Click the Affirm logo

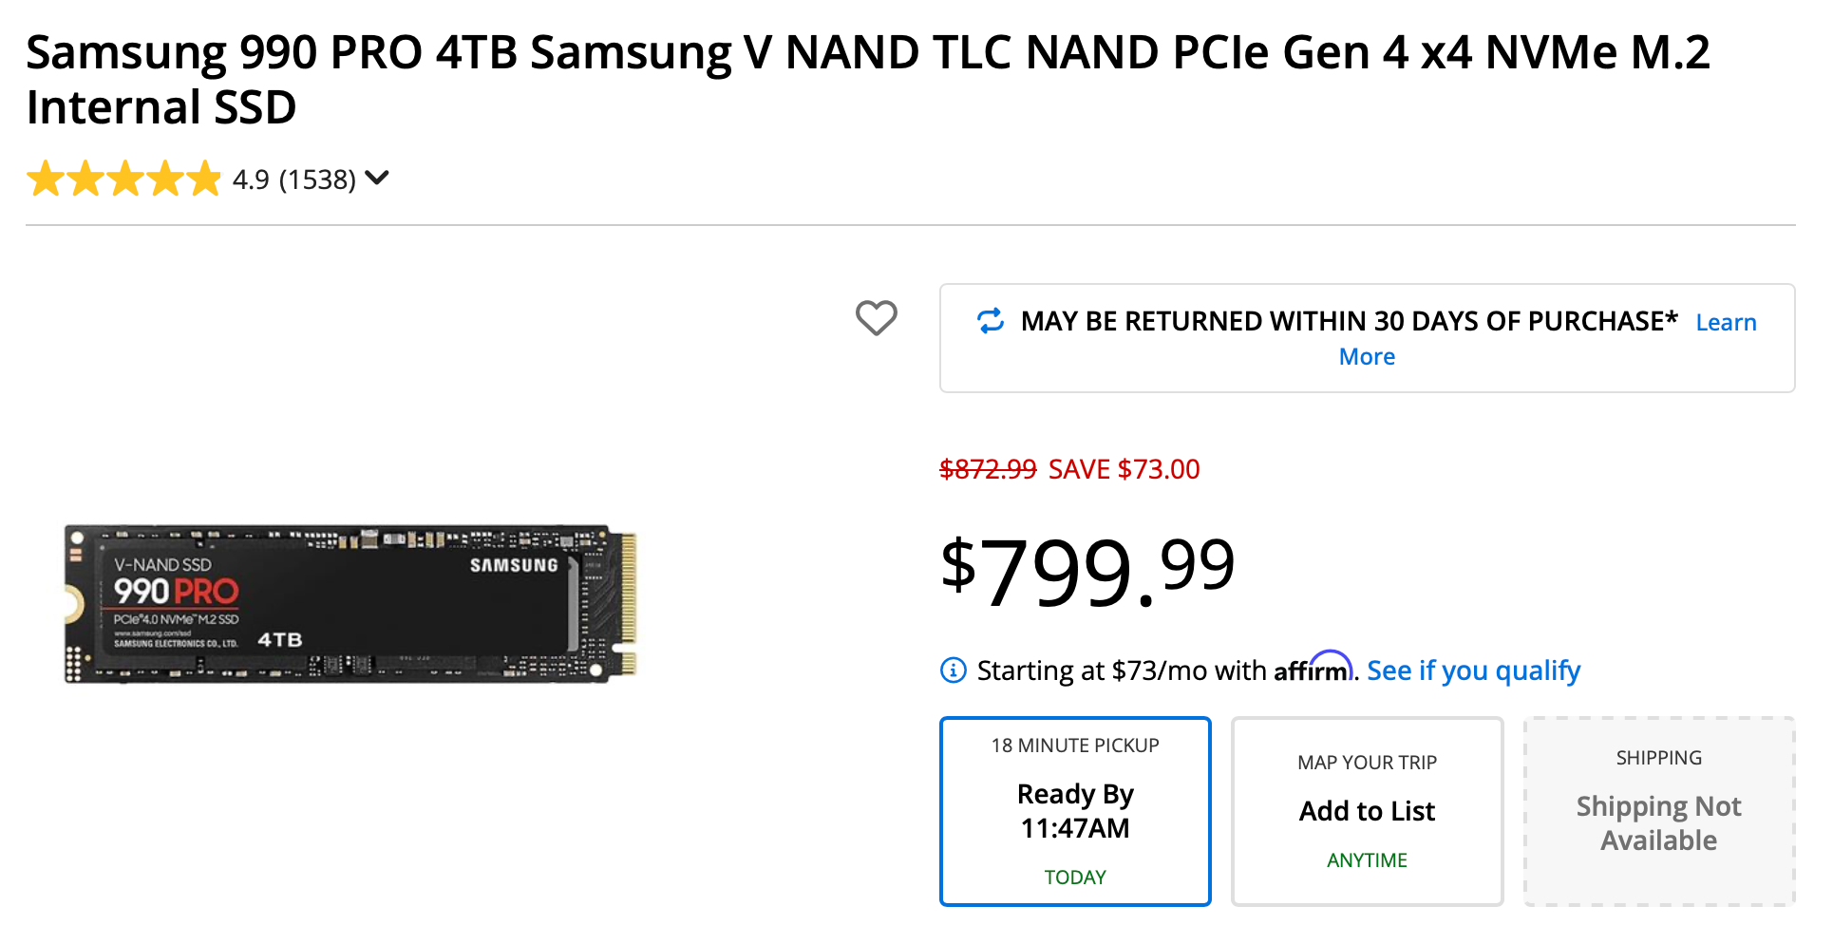[x=1313, y=669]
